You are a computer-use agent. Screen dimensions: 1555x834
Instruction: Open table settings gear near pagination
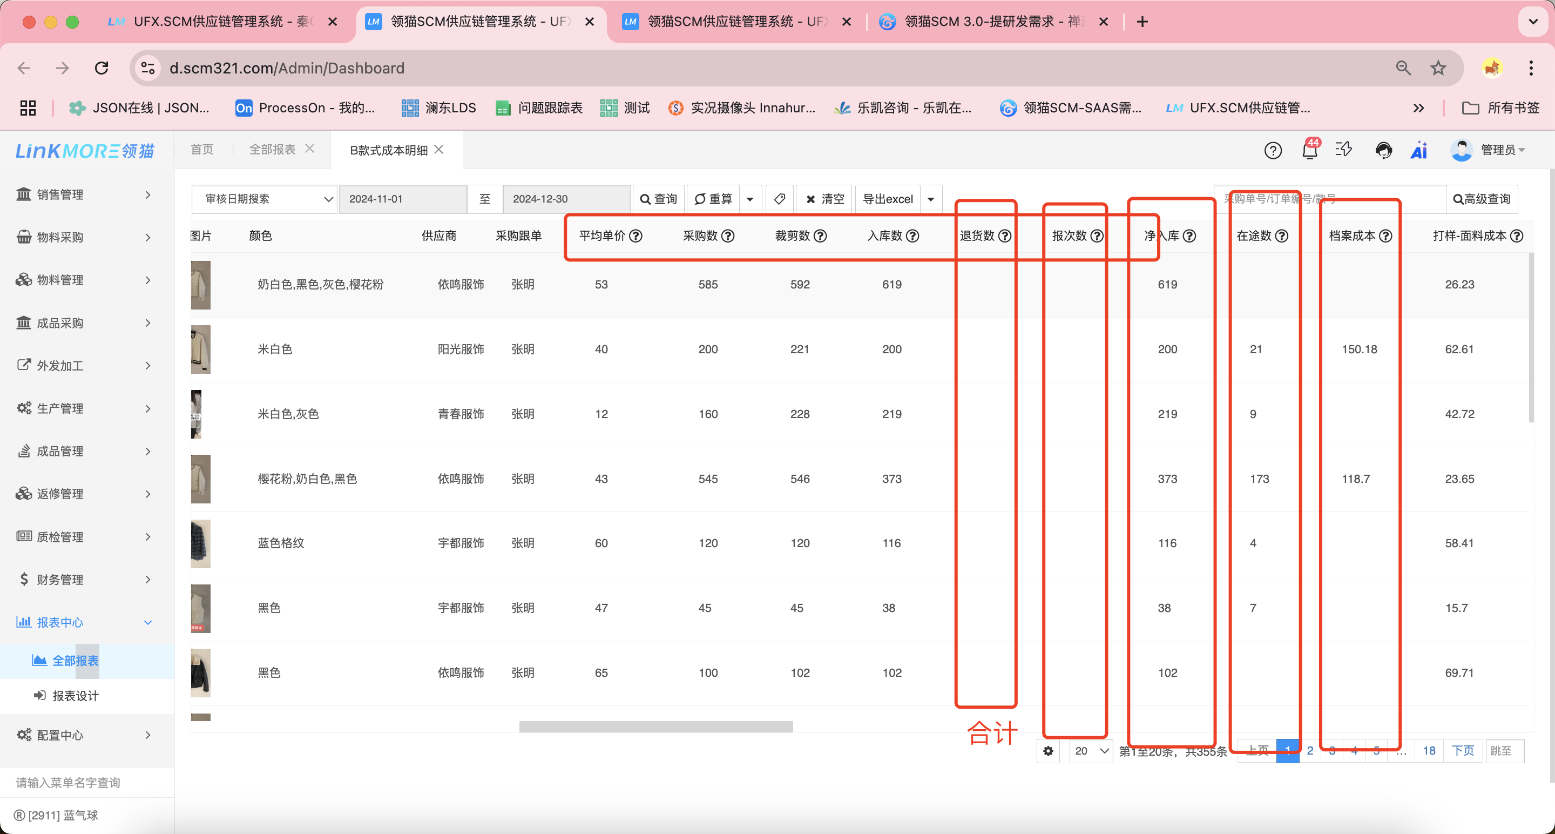(x=1049, y=751)
